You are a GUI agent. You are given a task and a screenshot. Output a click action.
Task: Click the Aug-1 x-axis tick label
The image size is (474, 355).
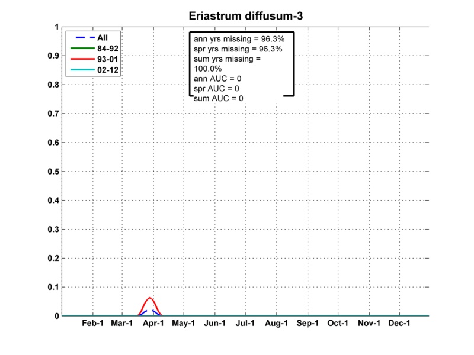276,324
